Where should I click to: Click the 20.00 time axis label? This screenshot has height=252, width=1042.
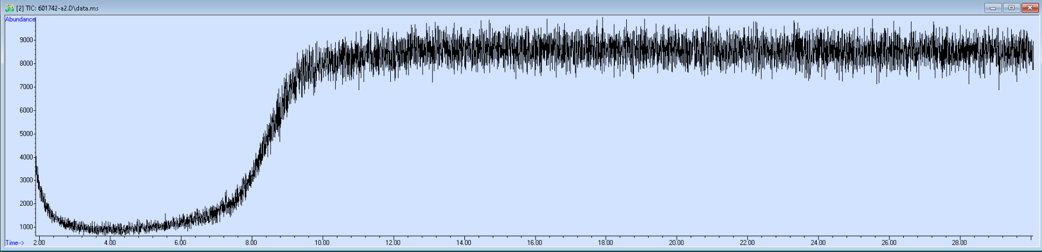pos(676,243)
